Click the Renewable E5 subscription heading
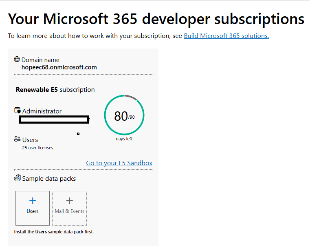310x246 pixels. (55, 90)
